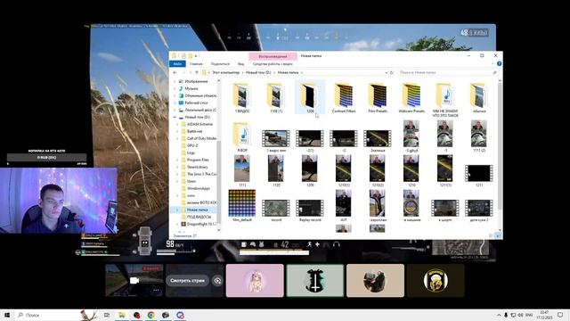Select the pink anime avatar participant tile
Image resolution: width=570 pixels, height=321 pixels.
click(255, 280)
